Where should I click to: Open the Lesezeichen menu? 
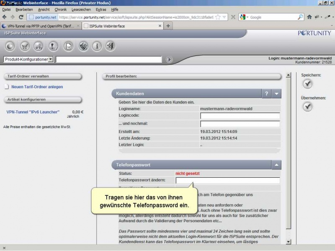click(81, 9)
